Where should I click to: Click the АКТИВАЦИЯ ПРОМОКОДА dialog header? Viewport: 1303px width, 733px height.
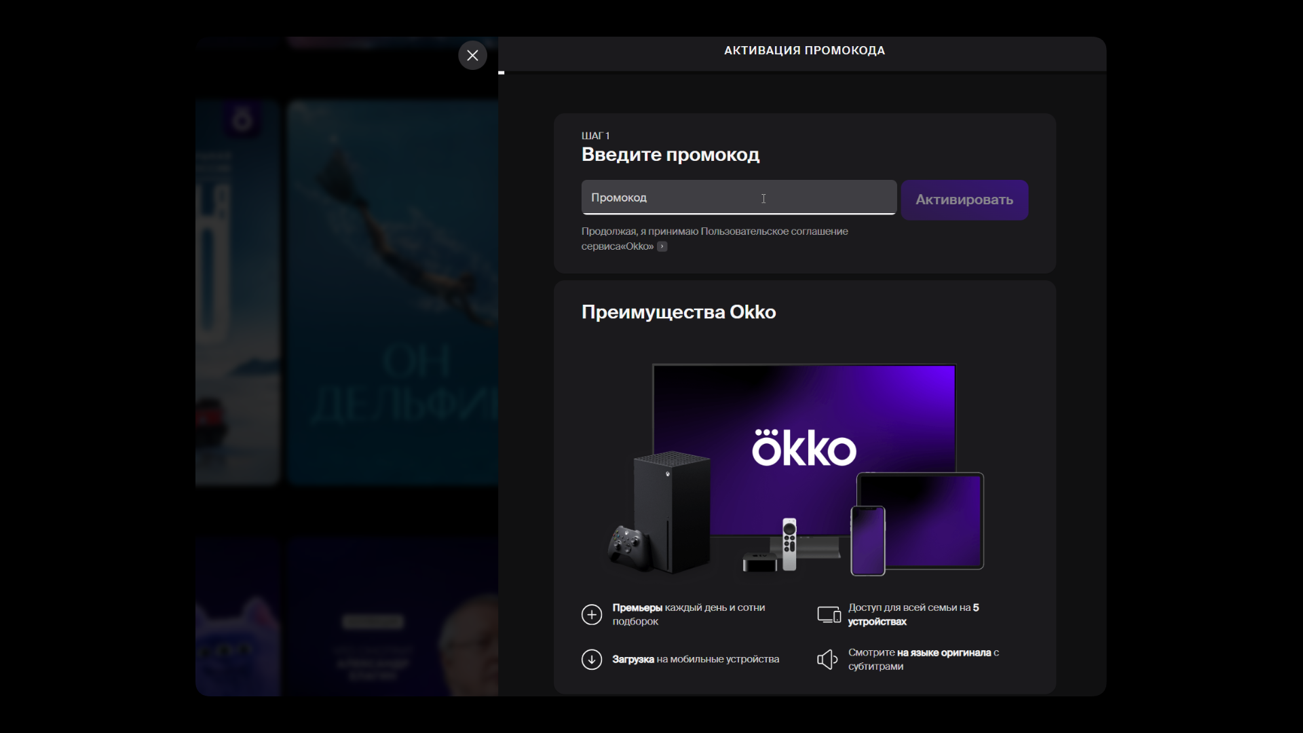pyautogui.click(x=804, y=50)
